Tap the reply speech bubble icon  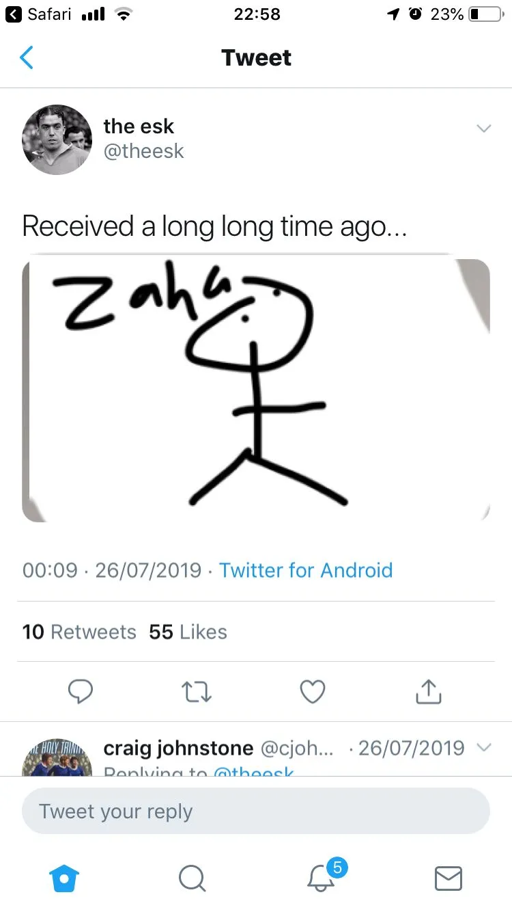click(x=81, y=693)
